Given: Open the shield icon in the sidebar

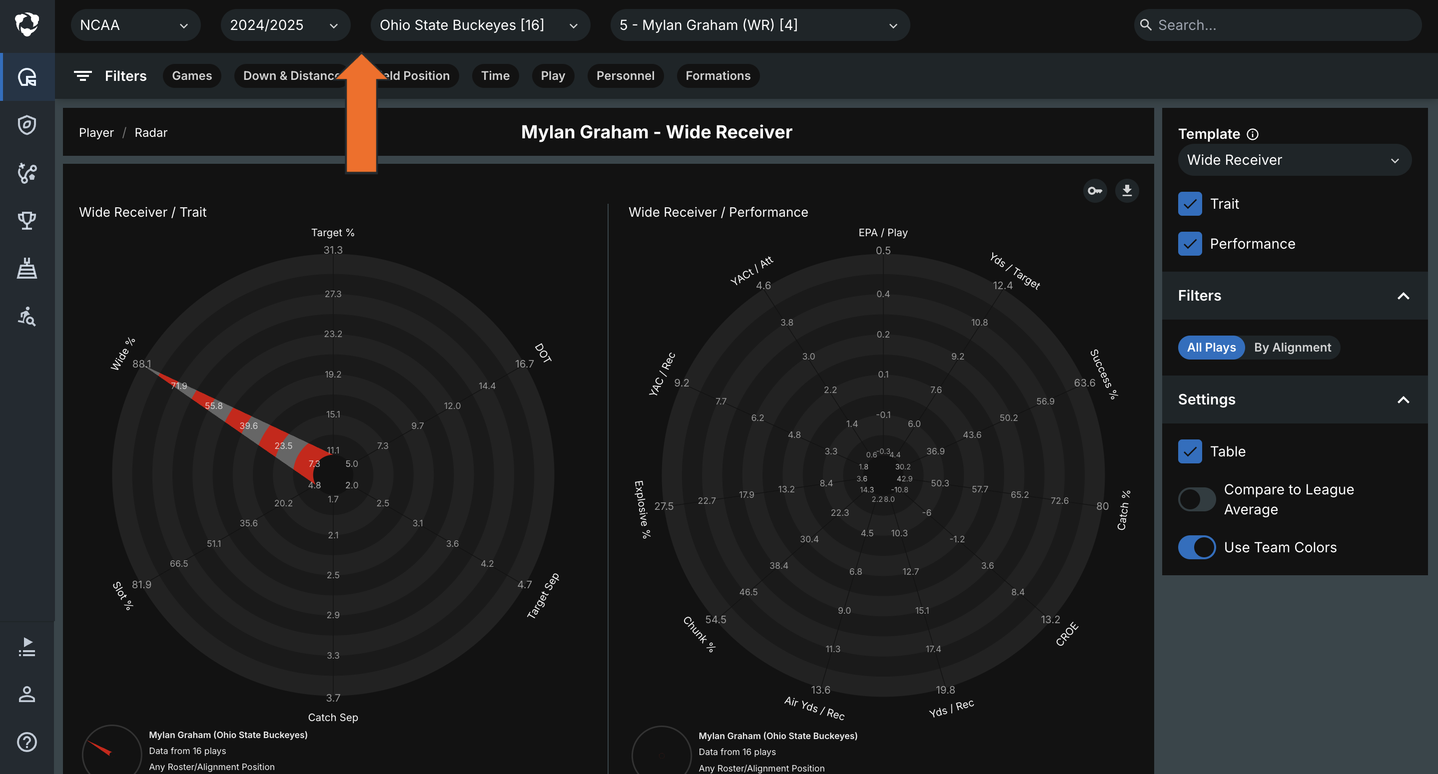Looking at the screenshot, I should point(27,125).
